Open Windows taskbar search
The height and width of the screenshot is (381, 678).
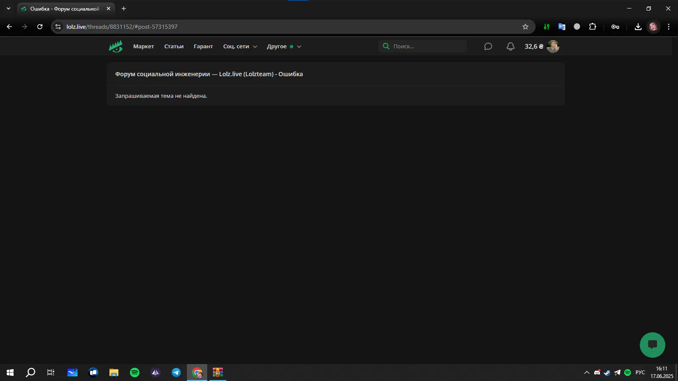click(x=31, y=373)
